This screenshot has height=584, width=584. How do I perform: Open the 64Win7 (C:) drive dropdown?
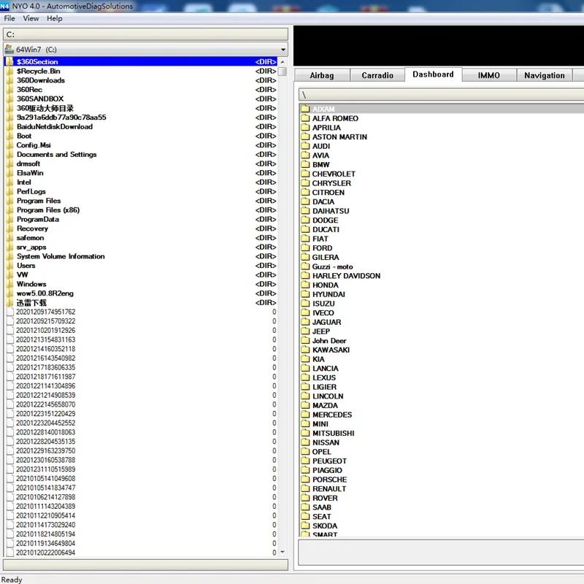pos(283,49)
